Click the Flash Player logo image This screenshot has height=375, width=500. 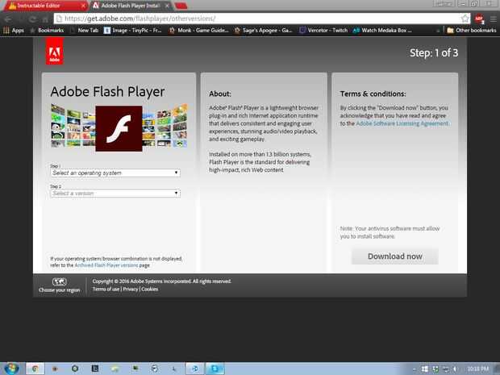coord(119,128)
